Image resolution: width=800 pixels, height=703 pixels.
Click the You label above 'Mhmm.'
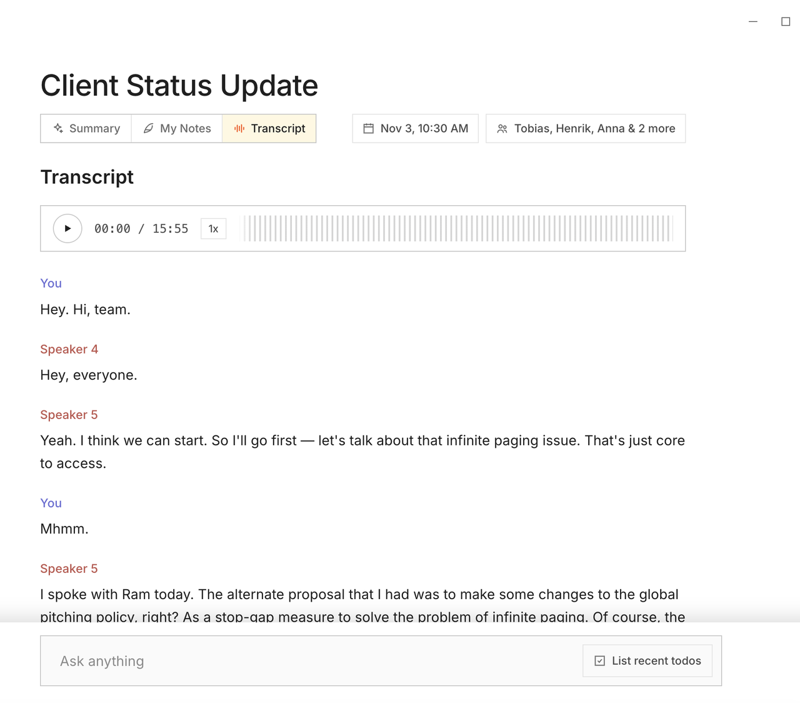pyautogui.click(x=51, y=503)
